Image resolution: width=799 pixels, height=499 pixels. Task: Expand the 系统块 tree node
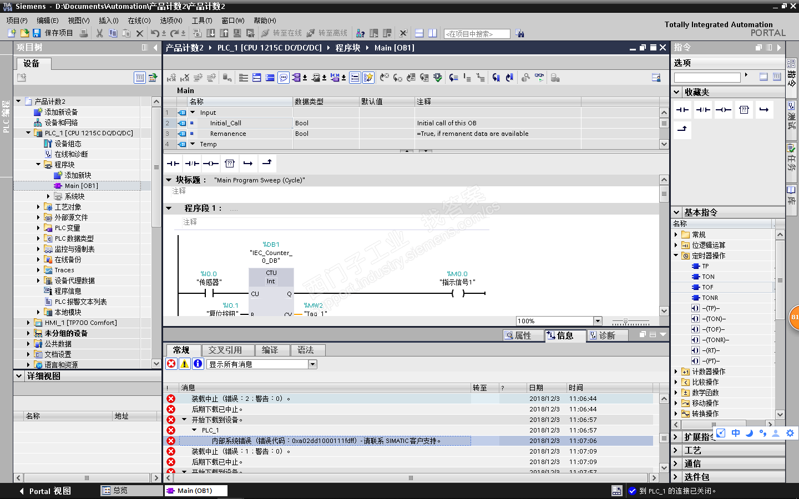click(x=48, y=196)
